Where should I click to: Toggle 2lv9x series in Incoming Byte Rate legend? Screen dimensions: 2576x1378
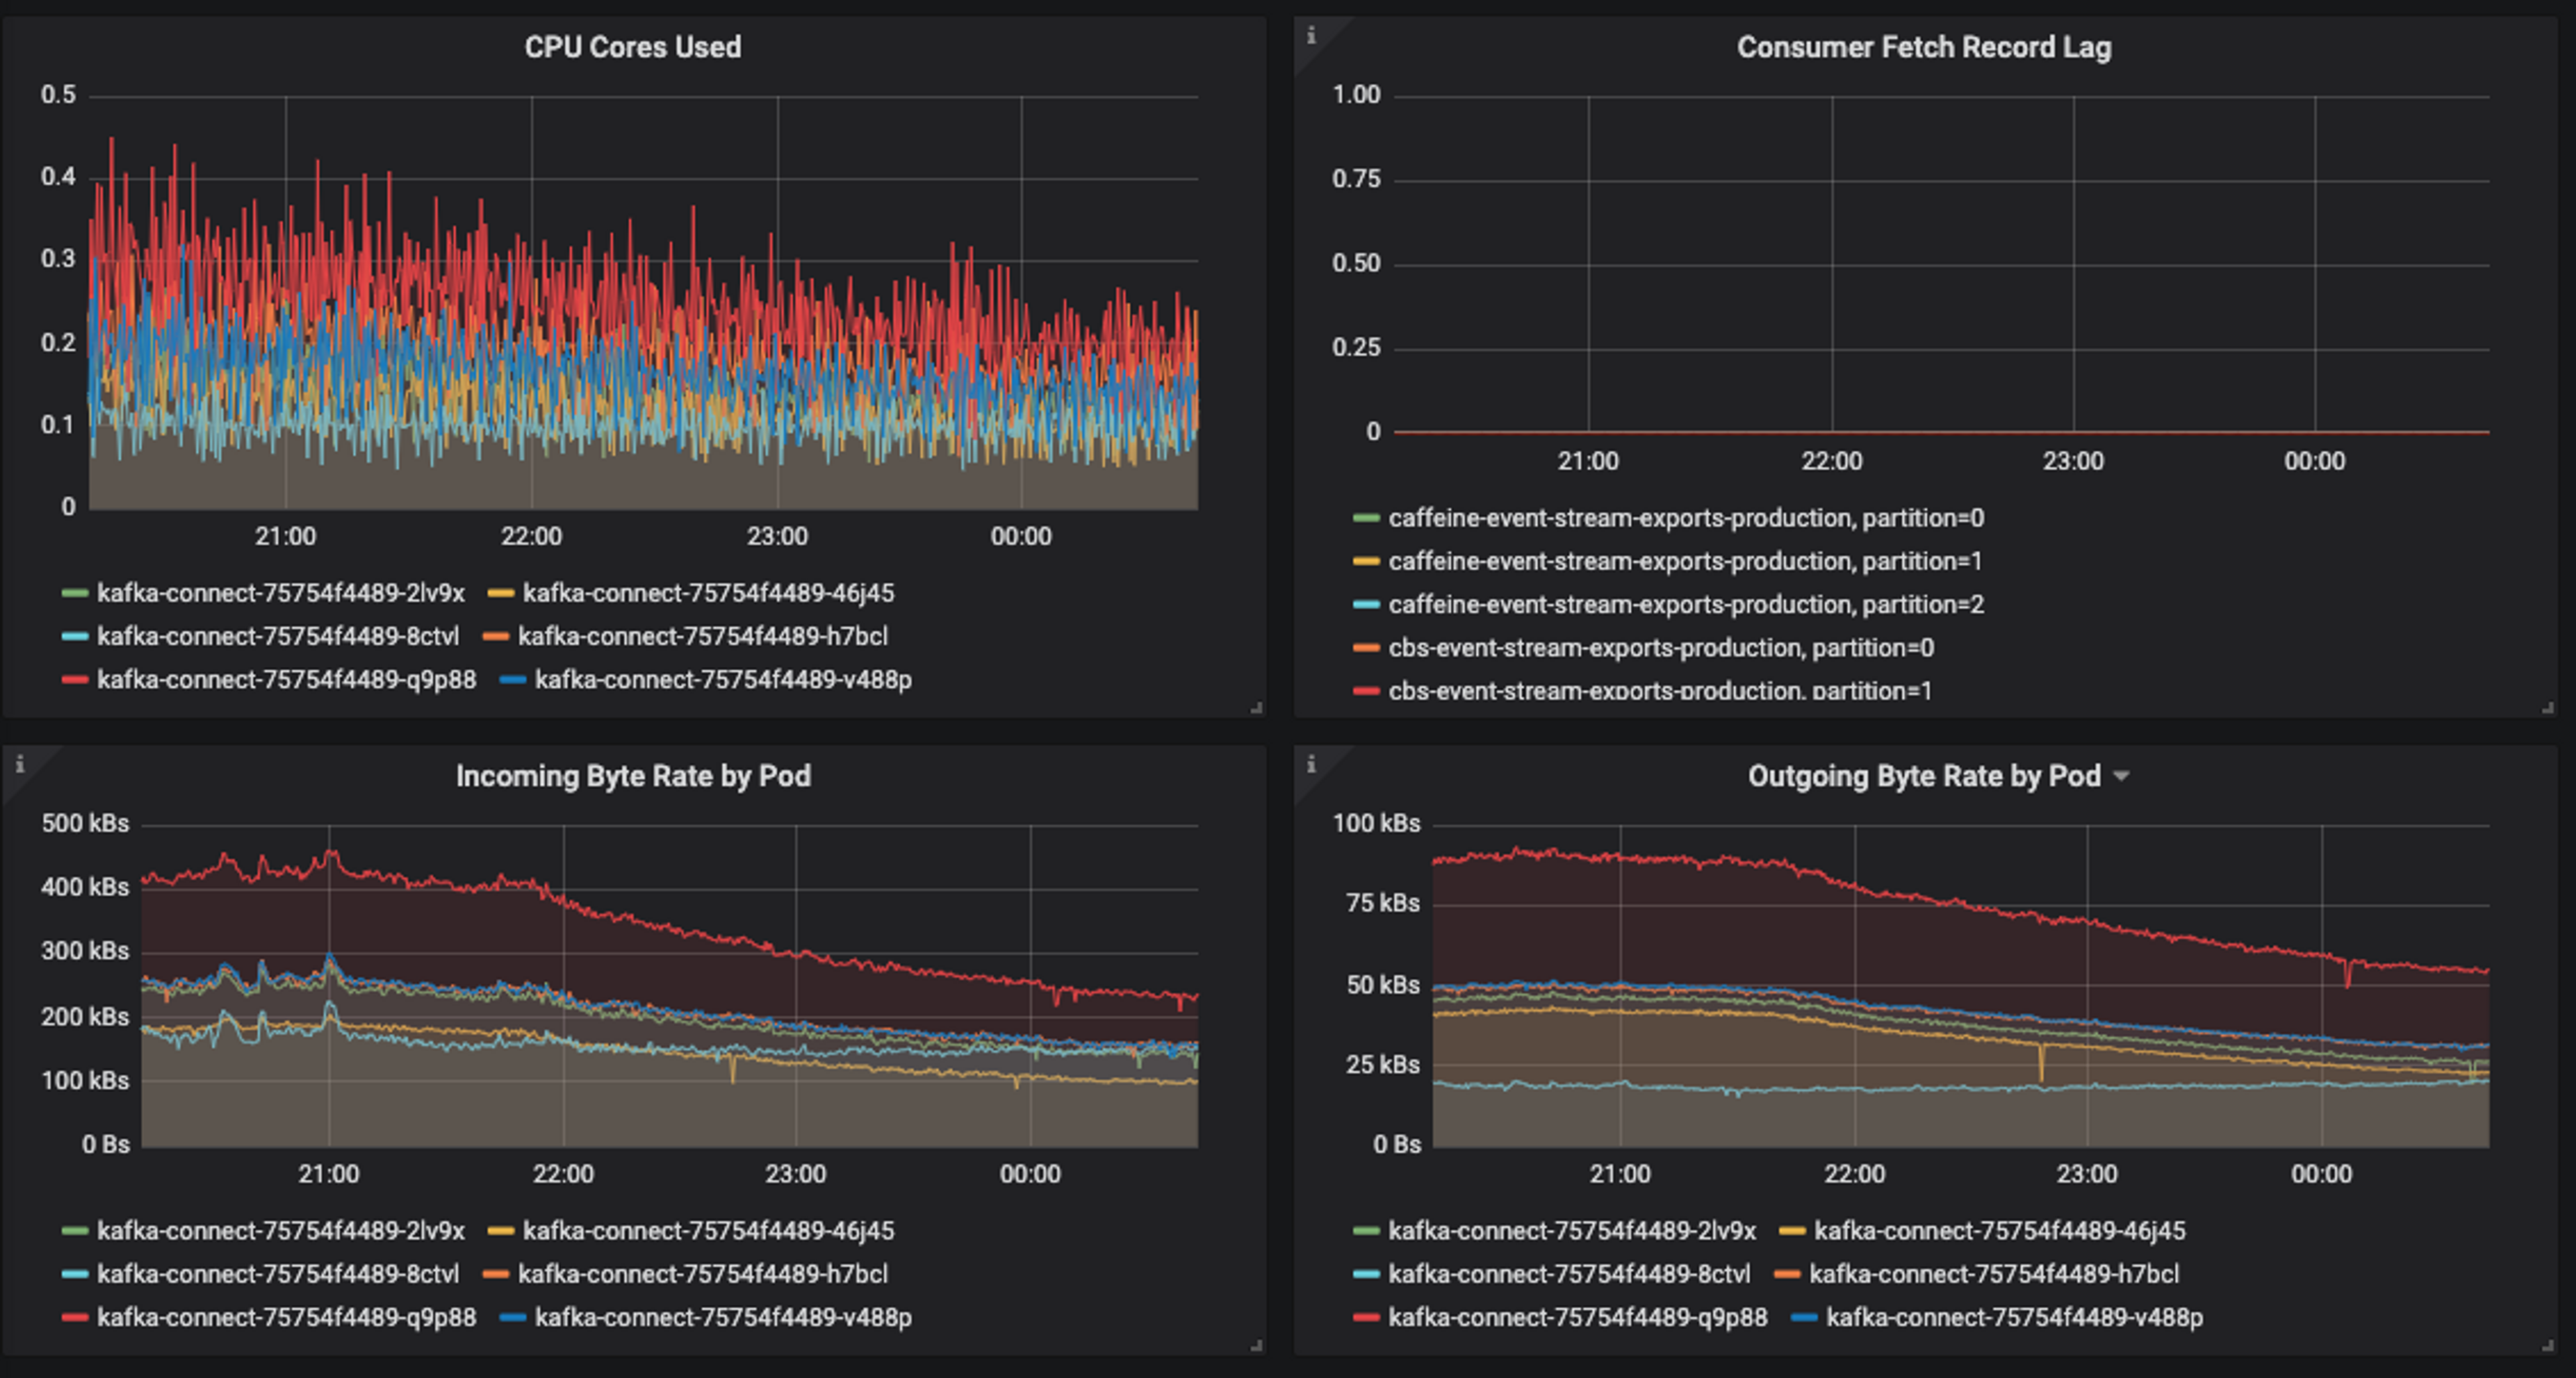point(281,1231)
